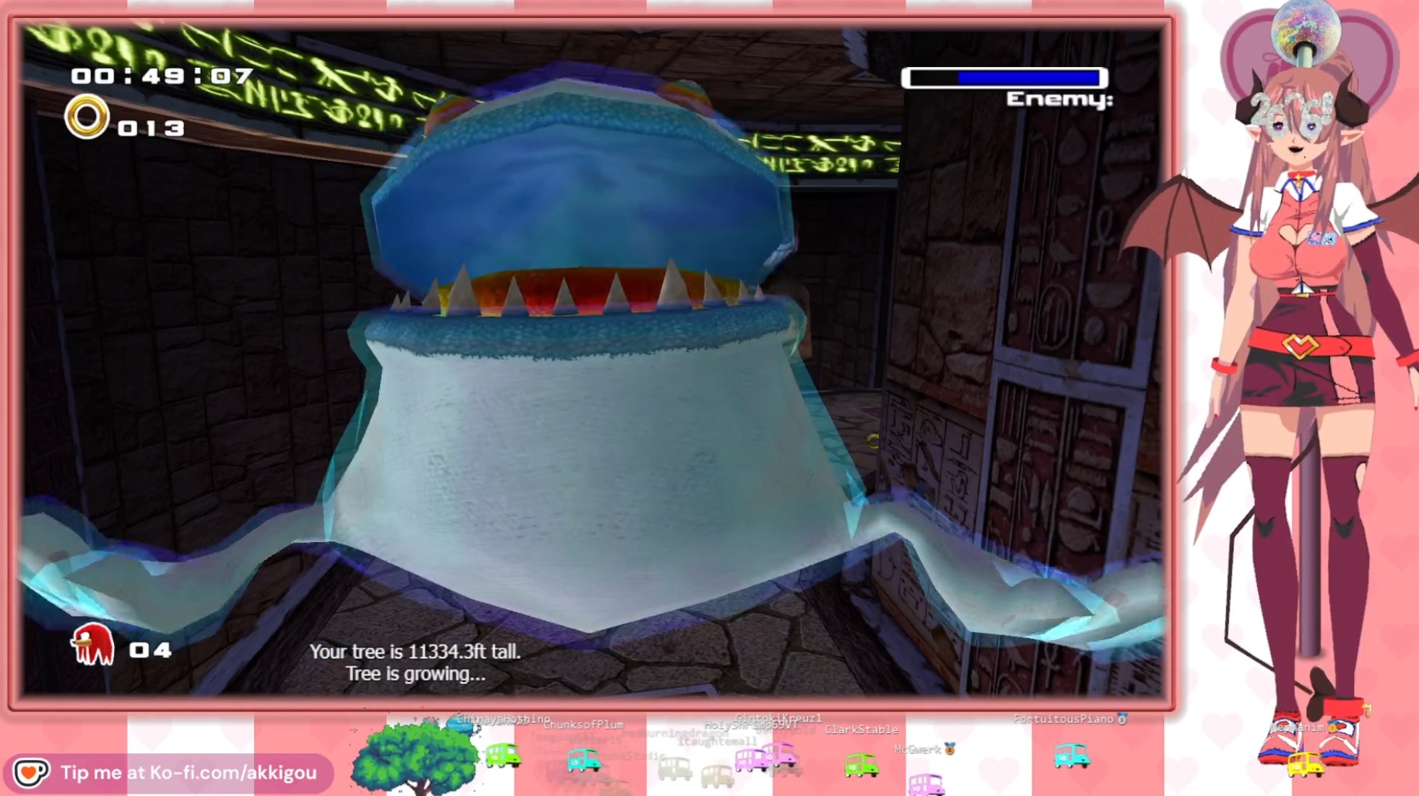
Task: Click the heart buckle on avatar's belt
Action: (x=1299, y=346)
